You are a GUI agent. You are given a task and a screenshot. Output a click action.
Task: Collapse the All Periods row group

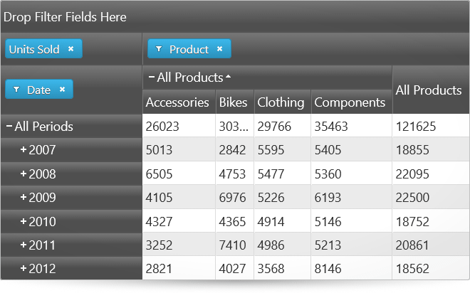tap(9, 127)
